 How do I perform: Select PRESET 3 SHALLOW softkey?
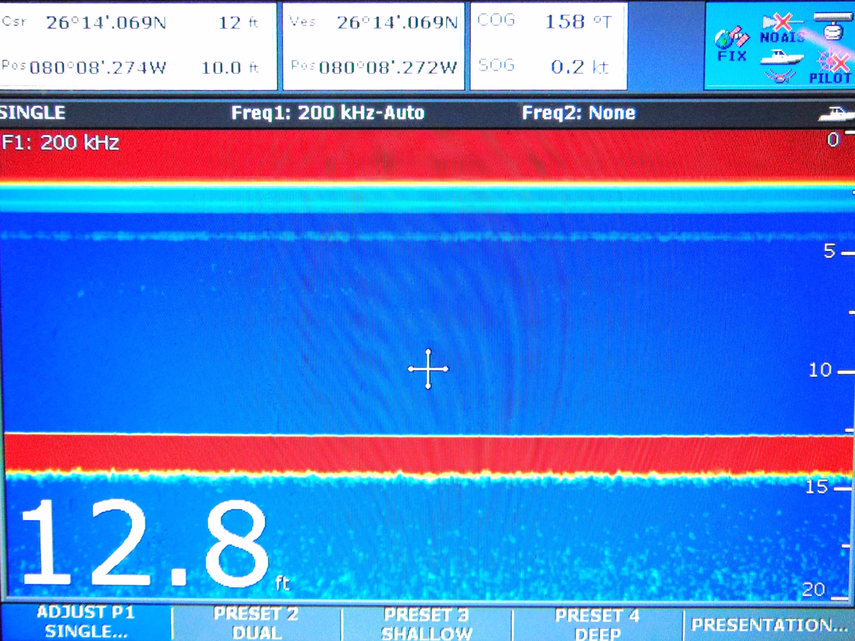427,624
